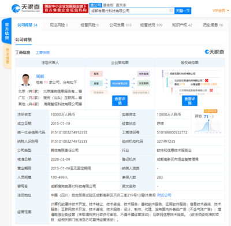Click red badge icon beside 北京搜狗信息服务有限公司 in equity tree
Viewport: 231px width, 226px height.
click(x=211, y=90)
